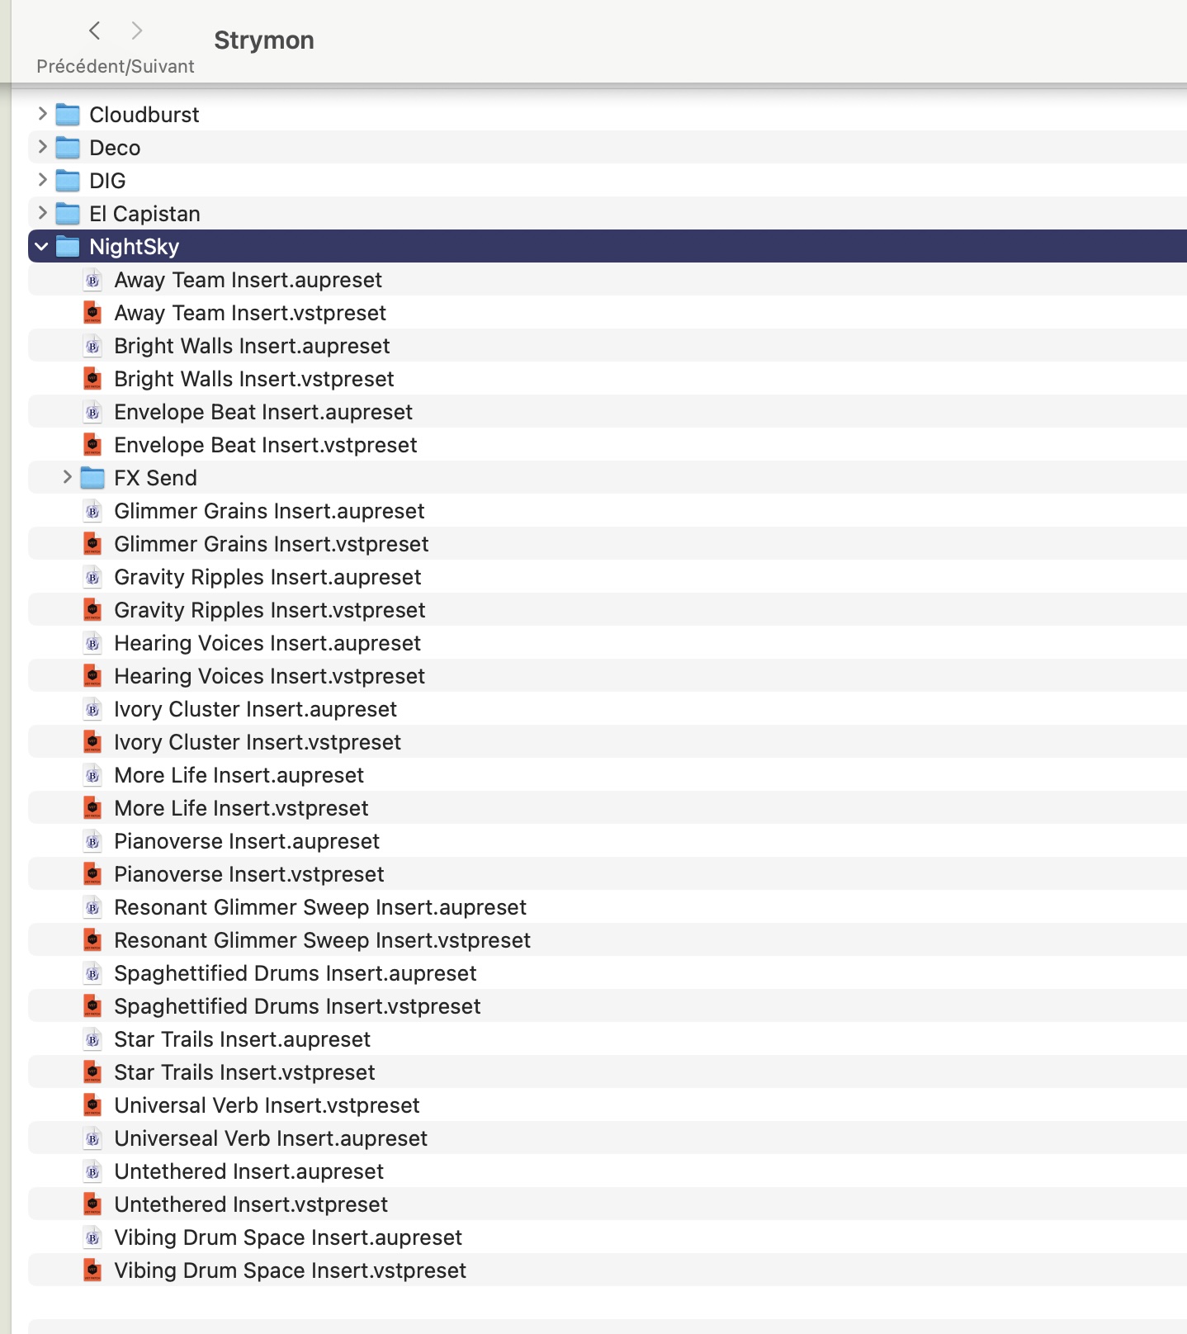Click the Cloudburst folder icon
This screenshot has height=1334, width=1187.
(68, 114)
